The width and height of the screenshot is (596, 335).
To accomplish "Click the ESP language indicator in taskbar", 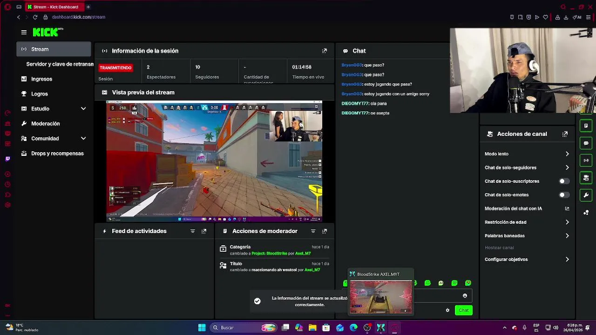I will point(536,328).
